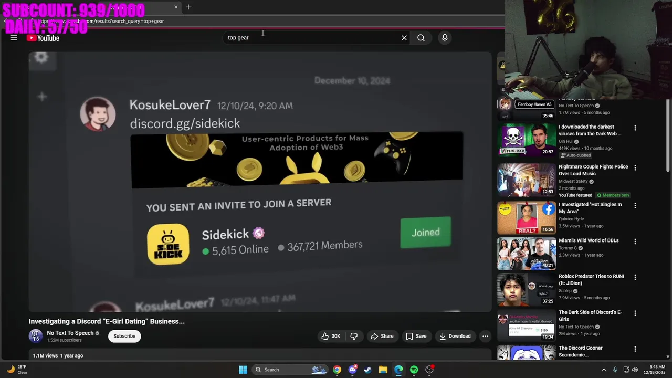This screenshot has height=378, width=672.
Task: Open more actions menu beside Download
Action: (x=485, y=336)
